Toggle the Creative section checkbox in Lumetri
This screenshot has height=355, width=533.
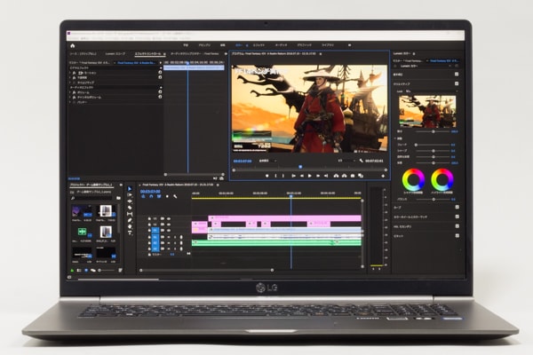pos(457,84)
